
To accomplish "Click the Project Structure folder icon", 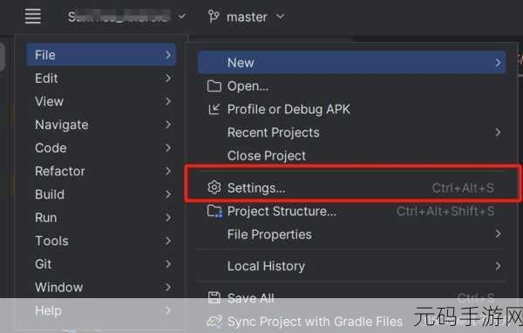I will coord(214,211).
